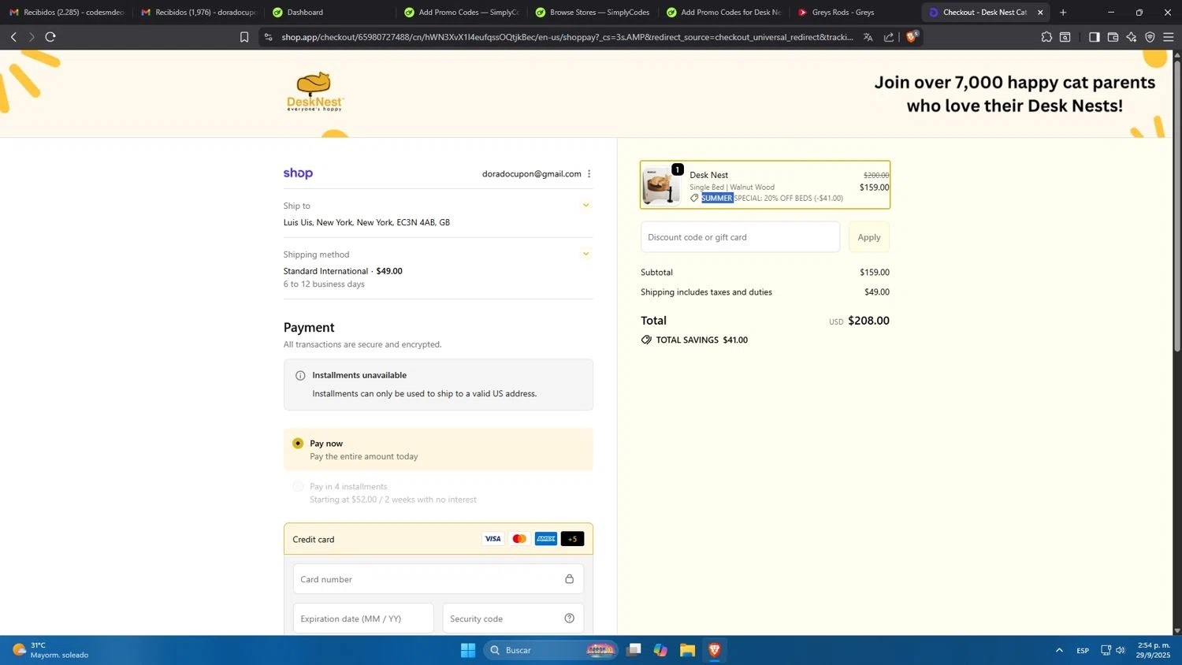Click the security code help icon
The width and height of the screenshot is (1182, 665).
coord(569,619)
